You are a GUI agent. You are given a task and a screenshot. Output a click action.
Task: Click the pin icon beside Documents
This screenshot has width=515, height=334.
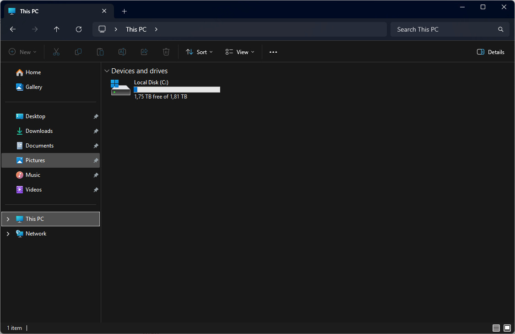[x=96, y=146]
